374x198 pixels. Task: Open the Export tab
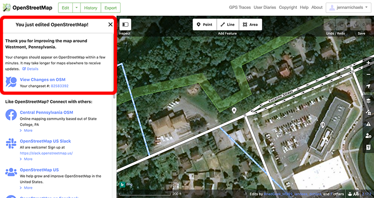coord(110,8)
